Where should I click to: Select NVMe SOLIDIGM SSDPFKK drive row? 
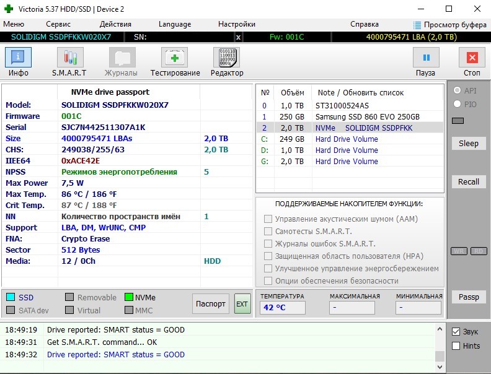[x=350, y=128]
